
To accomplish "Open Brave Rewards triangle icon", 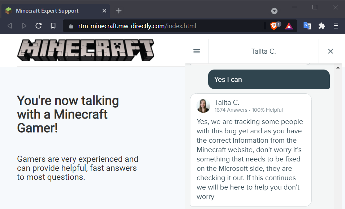I will pos(289,26).
